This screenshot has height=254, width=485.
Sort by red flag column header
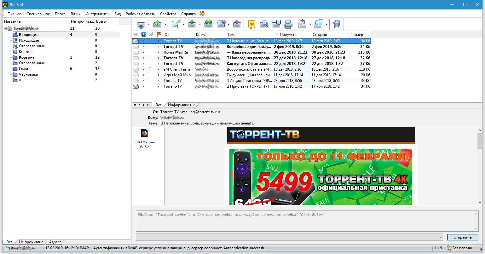159,34
